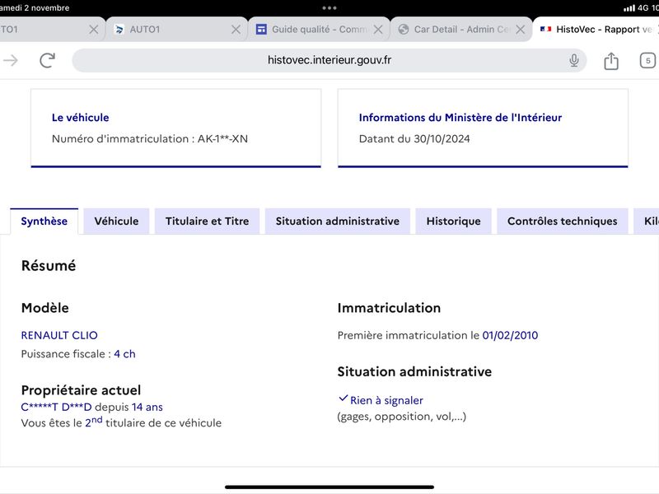Open the share sheet icon

click(611, 61)
